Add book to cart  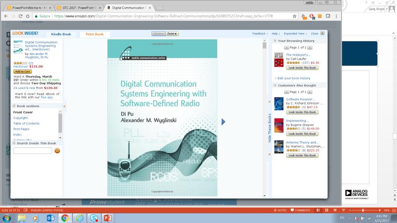(x=22, y=71)
